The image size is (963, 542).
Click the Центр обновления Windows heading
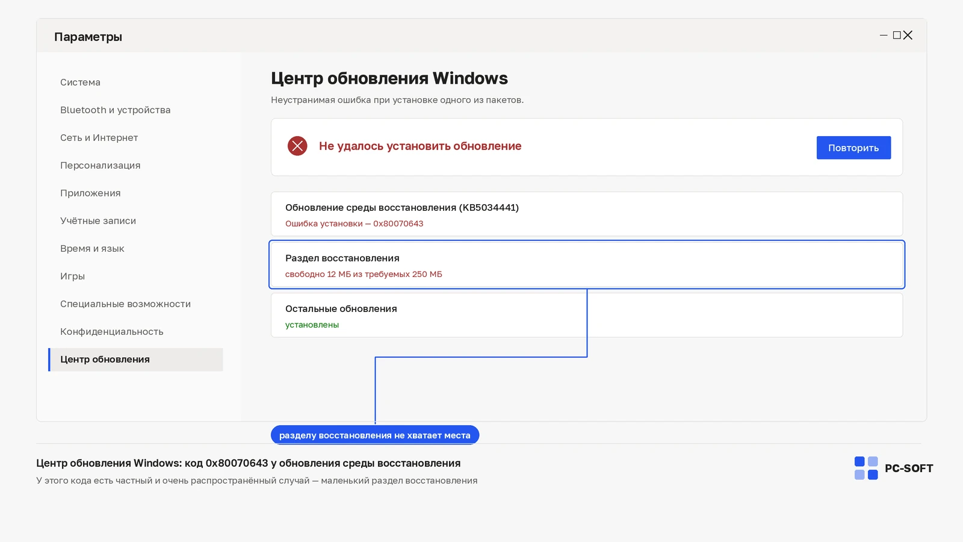pos(389,78)
